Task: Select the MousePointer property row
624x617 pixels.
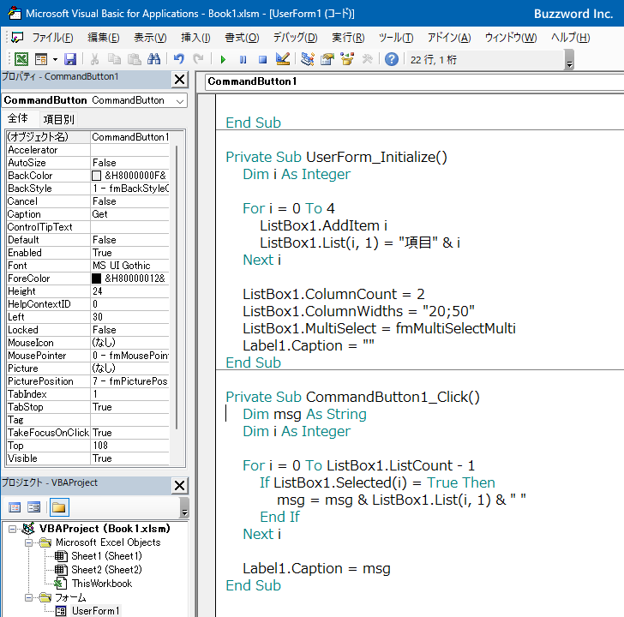Action: coord(88,356)
